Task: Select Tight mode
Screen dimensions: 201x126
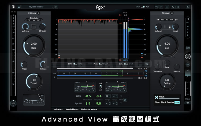Action: (x=163, y=102)
